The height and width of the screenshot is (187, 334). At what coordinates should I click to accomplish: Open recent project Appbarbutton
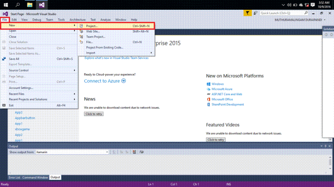coord(25,118)
